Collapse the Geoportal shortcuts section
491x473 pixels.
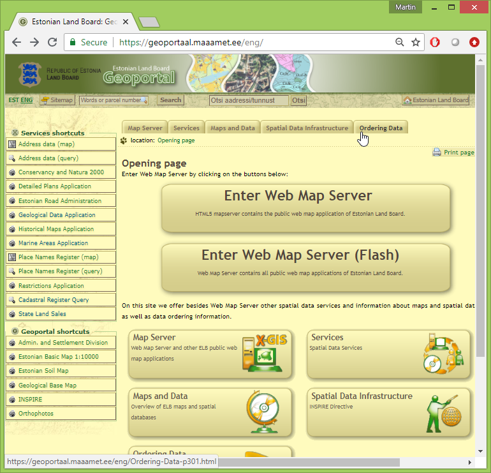click(x=15, y=331)
